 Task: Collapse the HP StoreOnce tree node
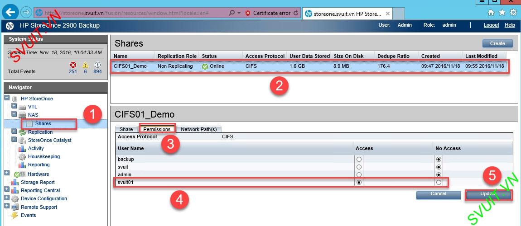(7, 98)
